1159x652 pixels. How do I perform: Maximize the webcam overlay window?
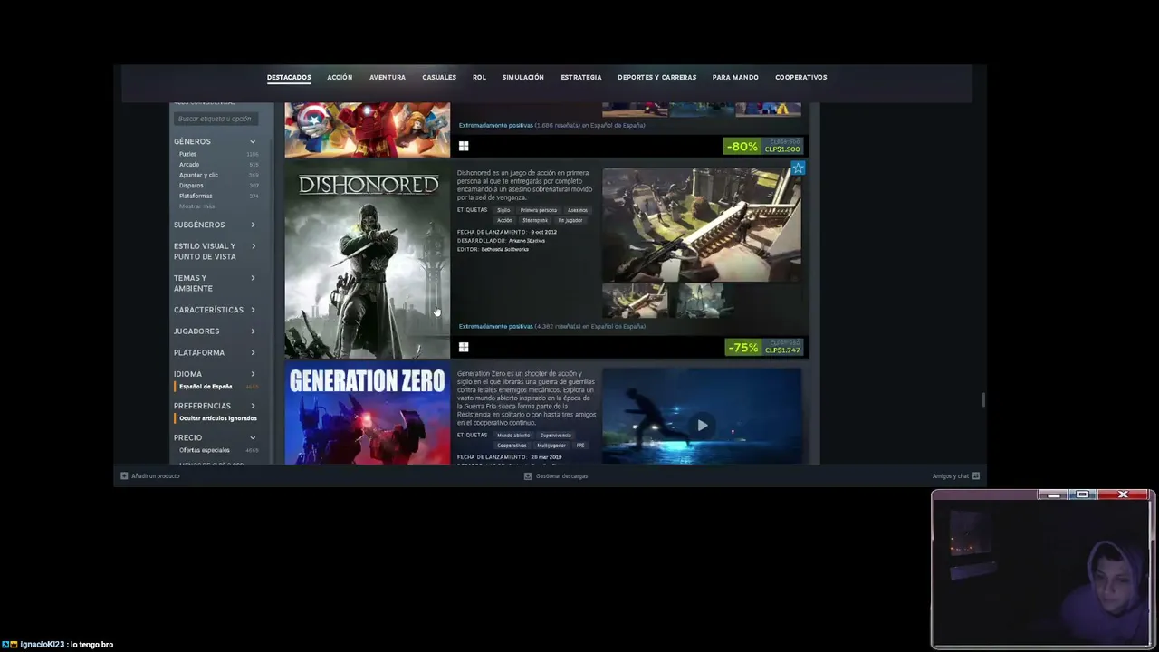pos(1082,494)
